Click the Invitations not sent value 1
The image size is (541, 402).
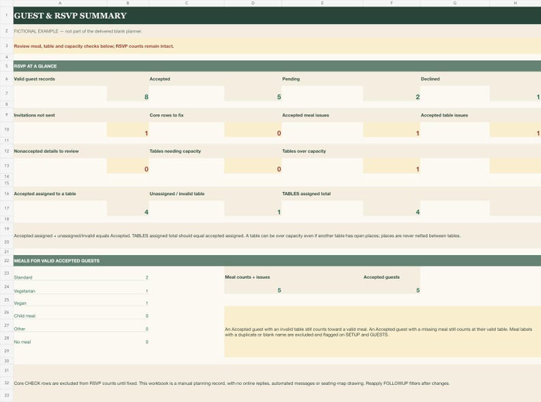pyautogui.click(x=146, y=133)
